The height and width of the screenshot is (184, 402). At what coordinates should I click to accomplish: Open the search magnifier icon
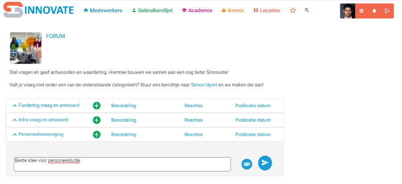click(307, 10)
